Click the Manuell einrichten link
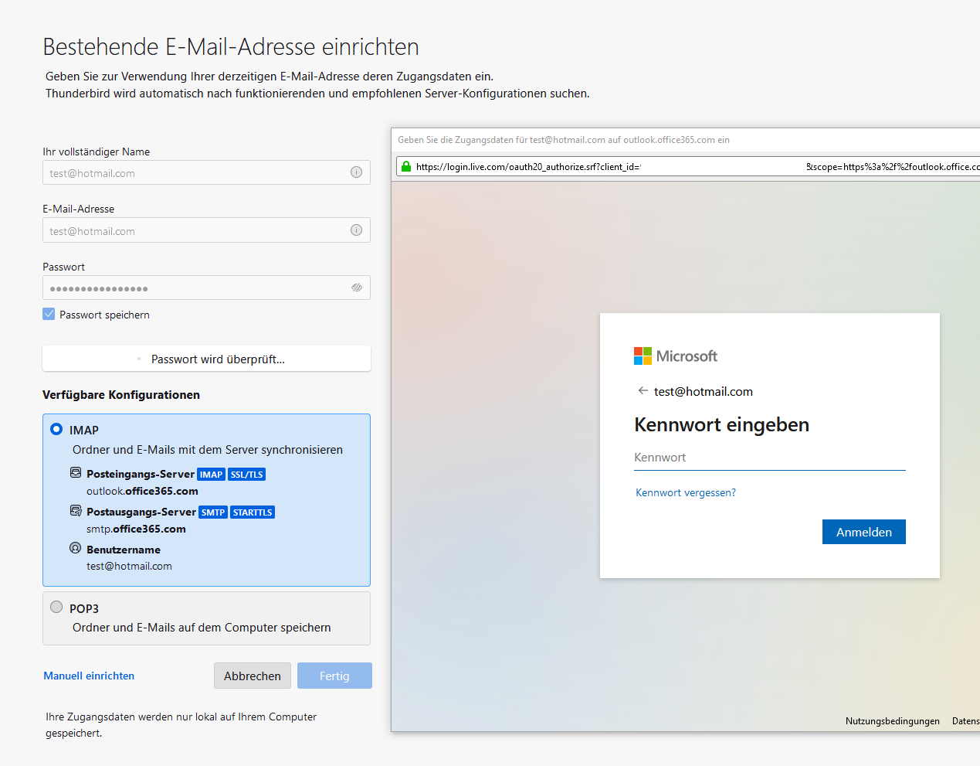This screenshot has height=766, width=980. pos(89,676)
